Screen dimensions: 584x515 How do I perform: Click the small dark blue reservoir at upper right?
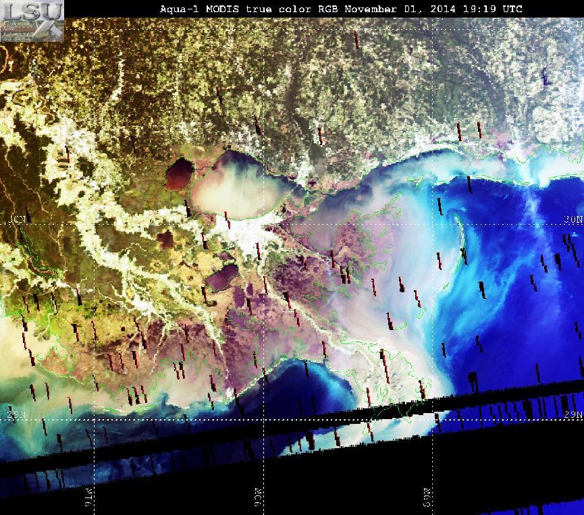[545, 78]
